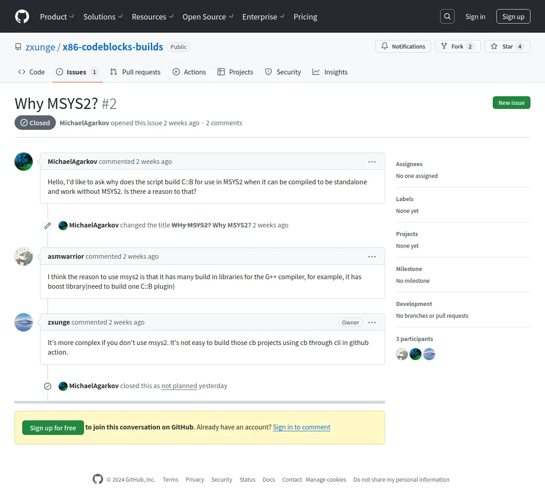Screen dimensions: 545x503
Task: Switch to the Pull requests tab
Action: coord(135,72)
